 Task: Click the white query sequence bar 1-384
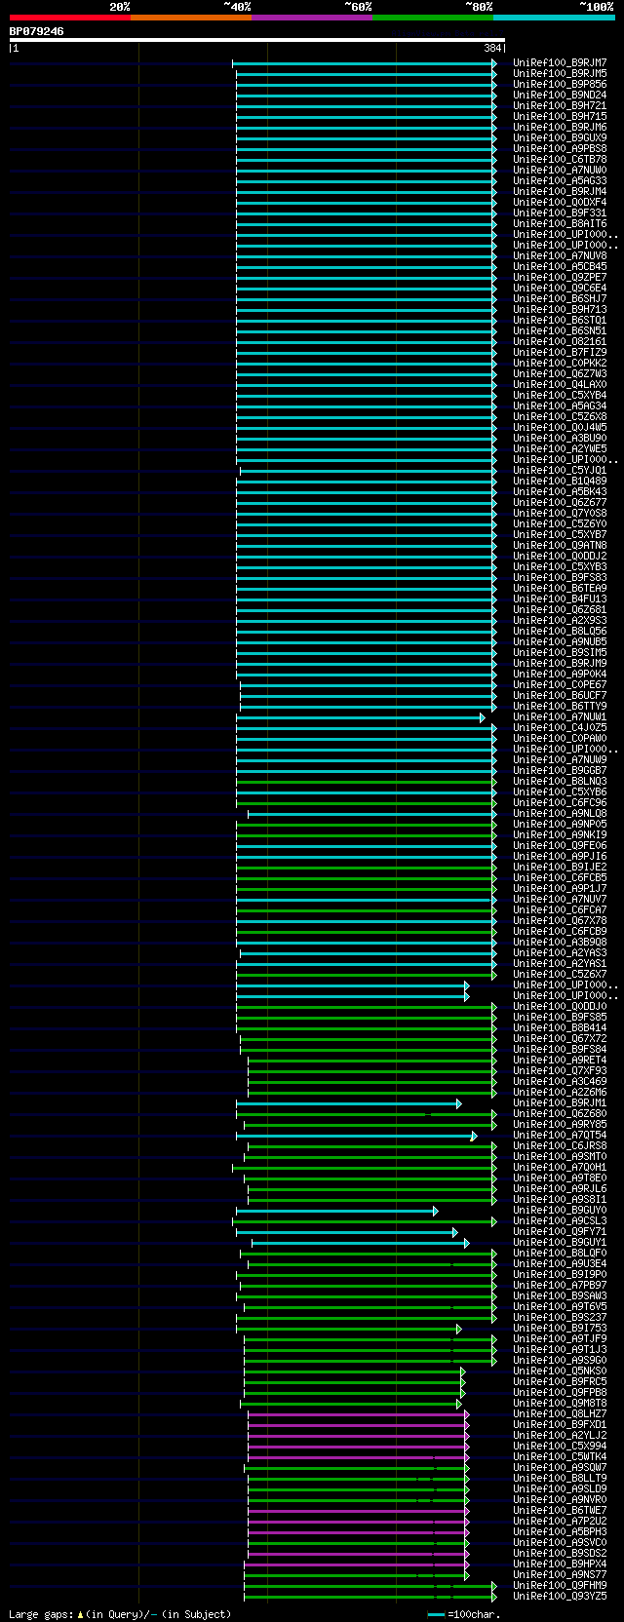pyautogui.click(x=257, y=40)
